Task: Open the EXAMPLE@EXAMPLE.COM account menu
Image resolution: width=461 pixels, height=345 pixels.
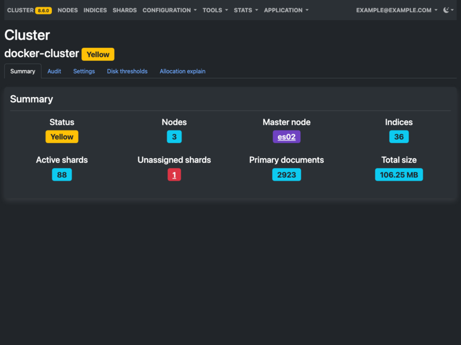Action: tap(392, 10)
